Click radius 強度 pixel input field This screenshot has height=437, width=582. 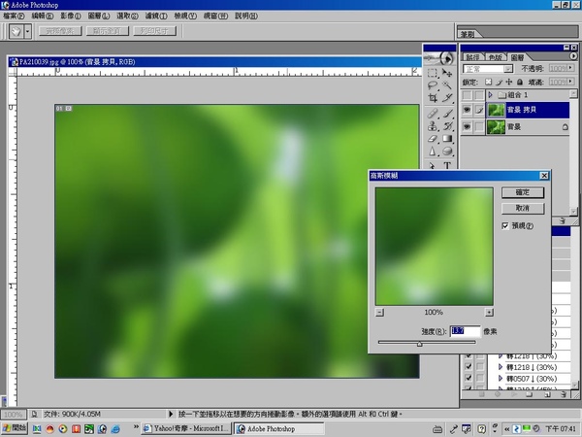coord(465,331)
